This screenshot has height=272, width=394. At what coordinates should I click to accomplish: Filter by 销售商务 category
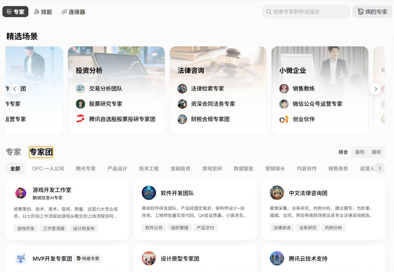click(338, 168)
